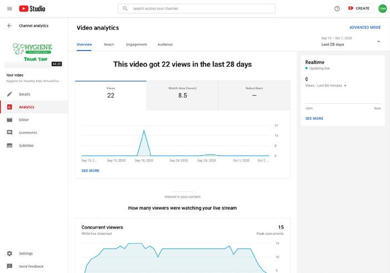Open the Subtitles sidebar icon
The height and width of the screenshot is (273, 390).
pos(9,145)
